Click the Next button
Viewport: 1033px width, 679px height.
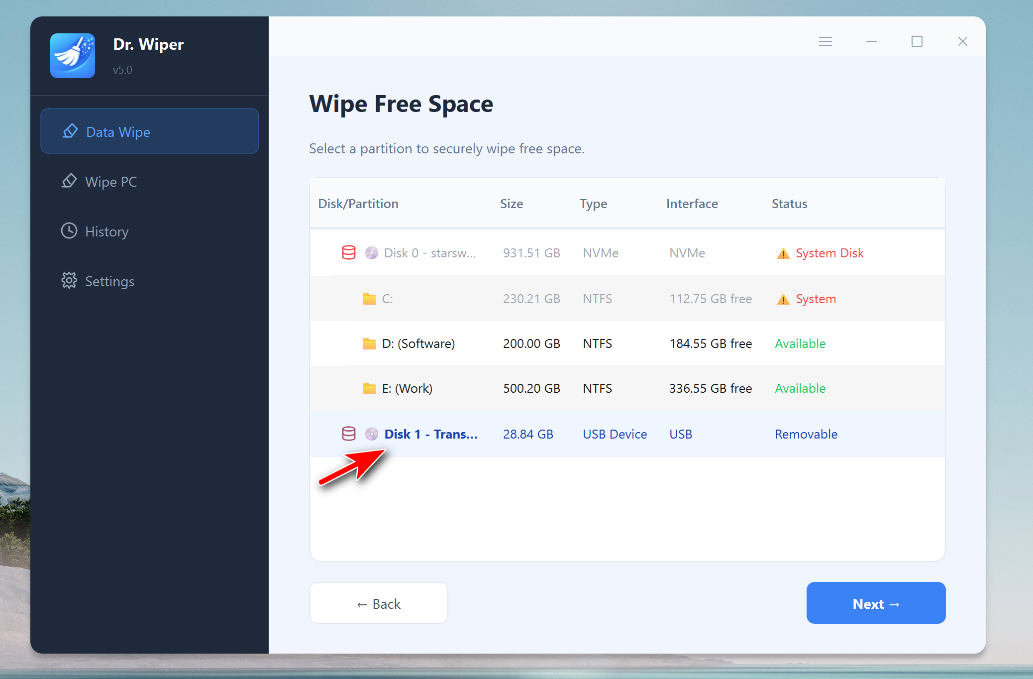coord(876,603)
